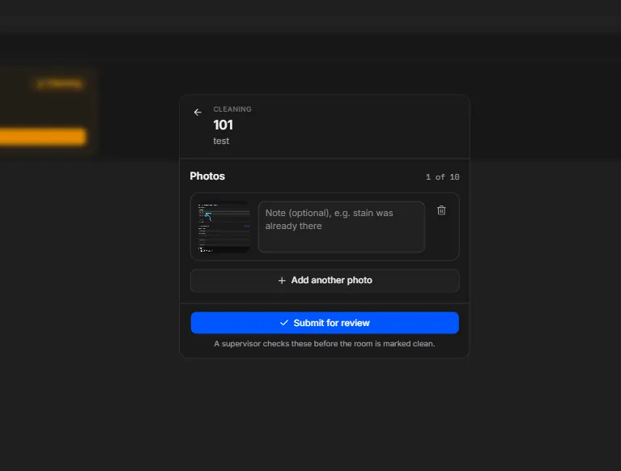Select the 'test' subtitle text
Viewport: 621px width, 471px height.
221,141
